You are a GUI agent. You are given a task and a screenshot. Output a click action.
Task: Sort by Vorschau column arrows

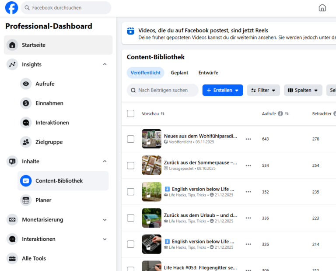point(163,114)
